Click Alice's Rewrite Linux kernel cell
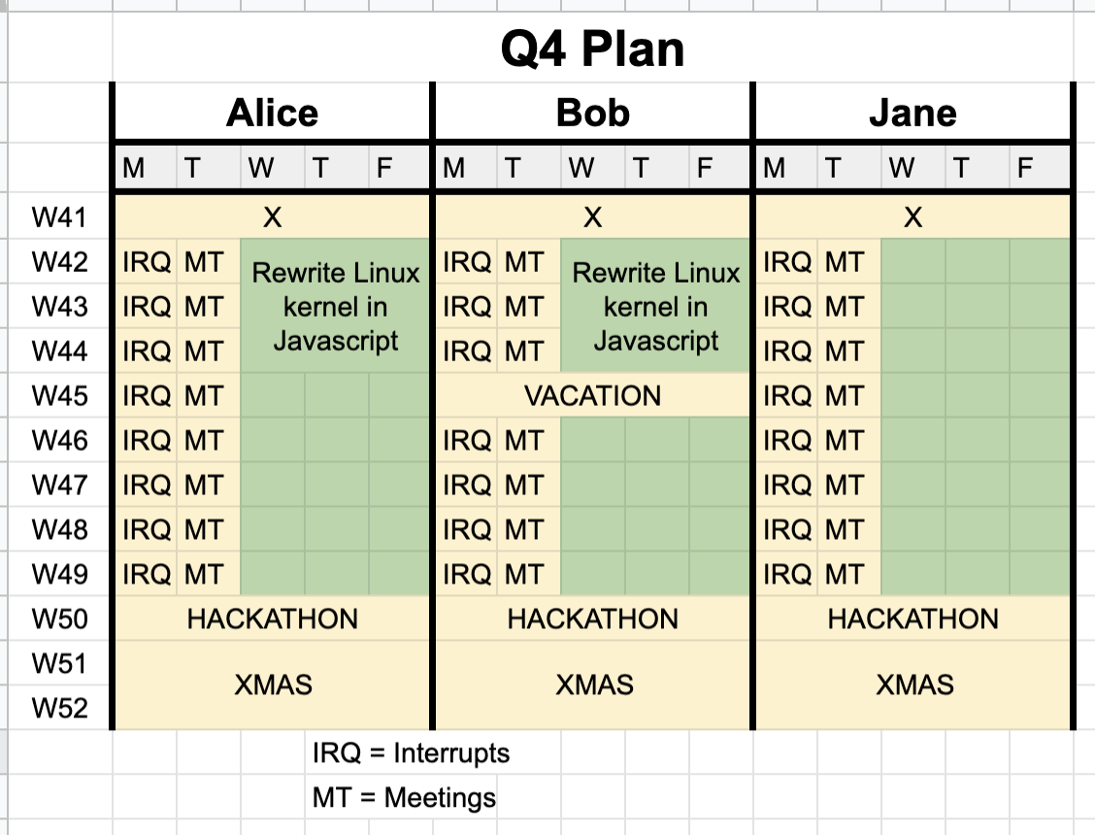The image size is (1095, 835). coord(335,307)
